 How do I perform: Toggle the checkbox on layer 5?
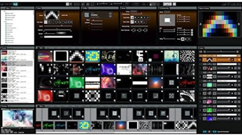tap(239, 85)
